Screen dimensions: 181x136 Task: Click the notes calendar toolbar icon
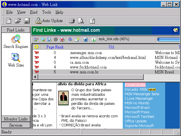click(77, 40)
